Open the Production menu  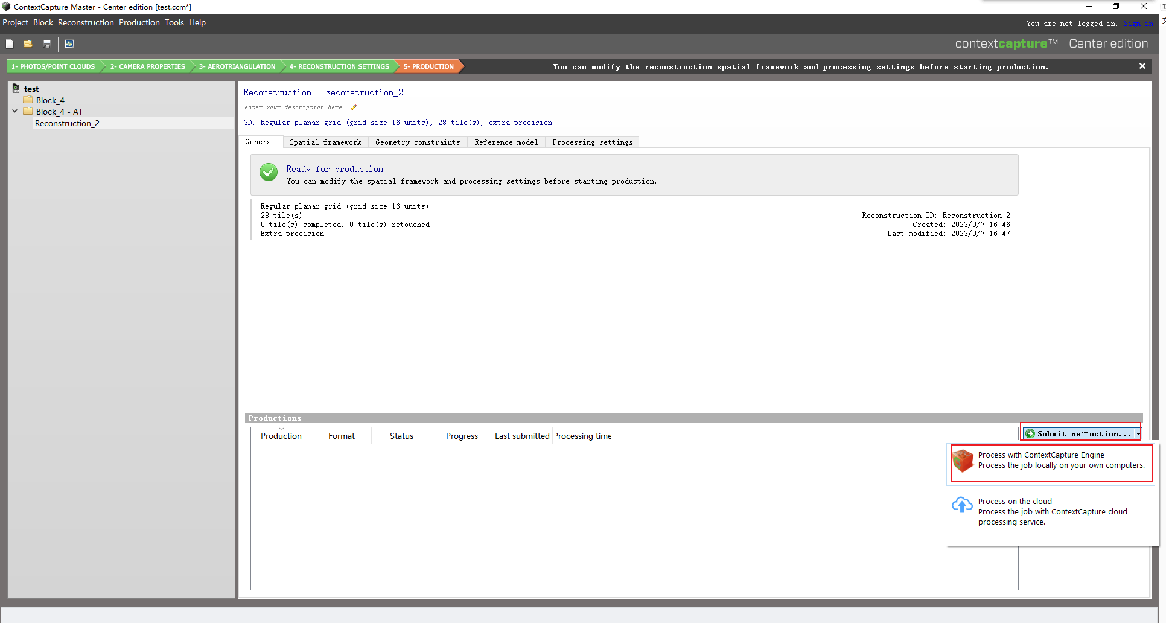[x=139, y=22]
